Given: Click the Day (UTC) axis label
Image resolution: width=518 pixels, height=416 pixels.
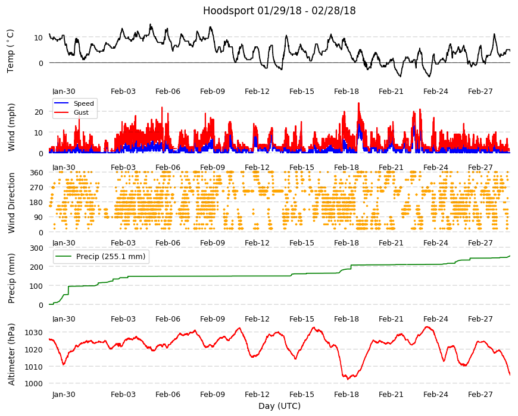Looking at the screenshot, I should coord(279,406).
